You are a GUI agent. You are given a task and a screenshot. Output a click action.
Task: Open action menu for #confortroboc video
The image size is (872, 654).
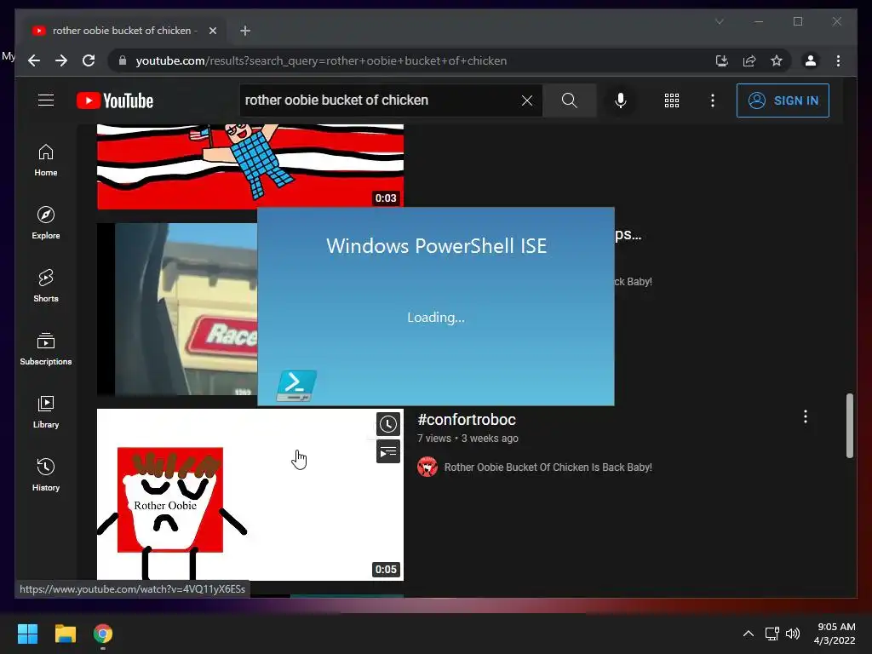[x=806, y=416]
